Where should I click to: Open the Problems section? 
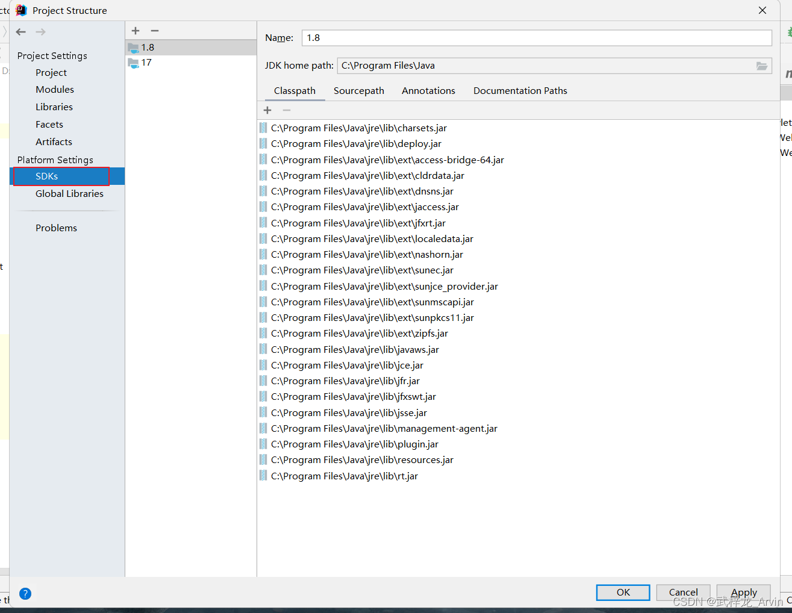point(56,228)
